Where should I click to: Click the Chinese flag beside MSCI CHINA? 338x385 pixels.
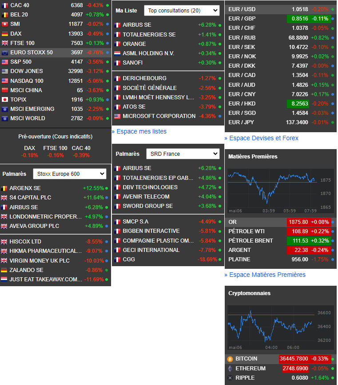(x=5, y=90)
